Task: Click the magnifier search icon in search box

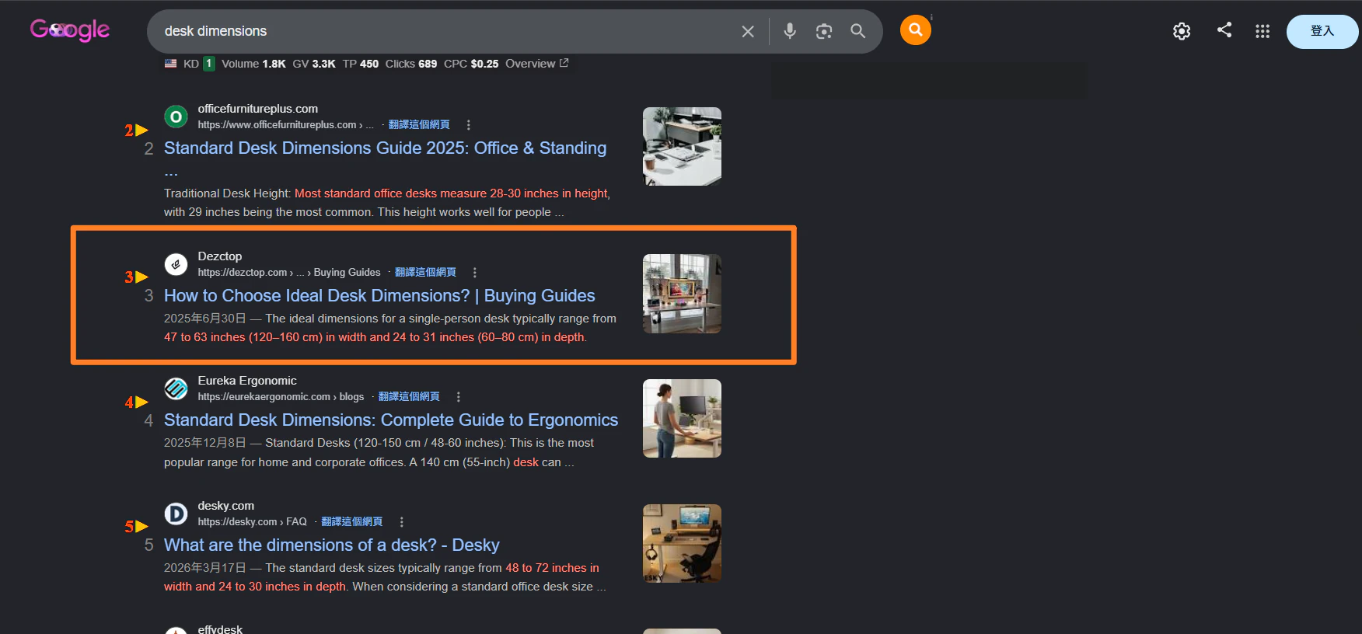Action: (858, 31)
